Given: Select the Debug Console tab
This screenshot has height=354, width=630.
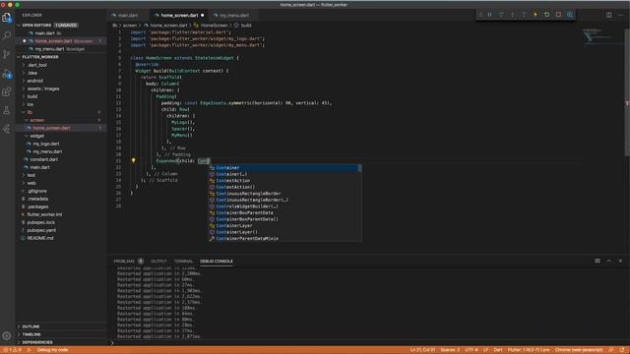Looking at the screenshot, I should tap(217, 262).
